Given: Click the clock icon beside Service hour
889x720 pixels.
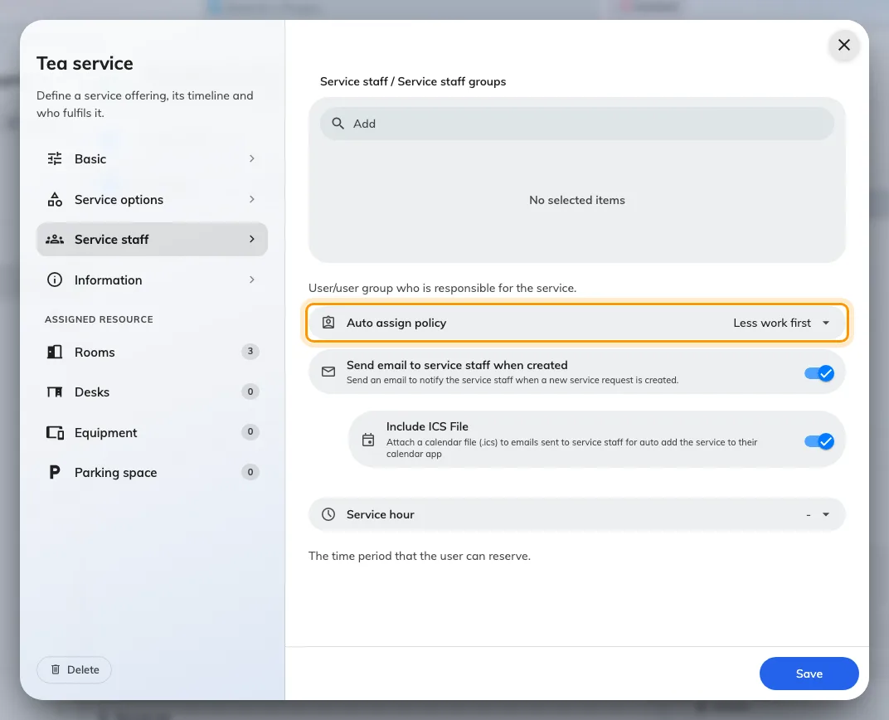Looking at the screenshot, I should [328, 514].
